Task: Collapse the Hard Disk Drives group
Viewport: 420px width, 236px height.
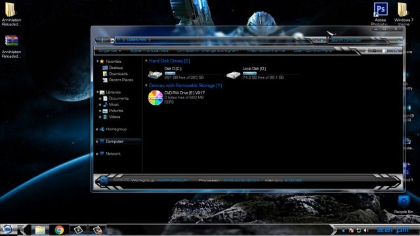Action: 146,61
